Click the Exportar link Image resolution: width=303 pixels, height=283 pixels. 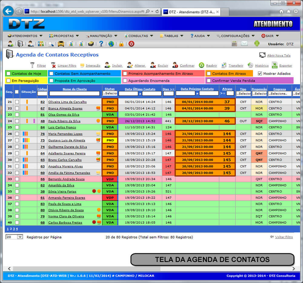[x=285, y=65]
